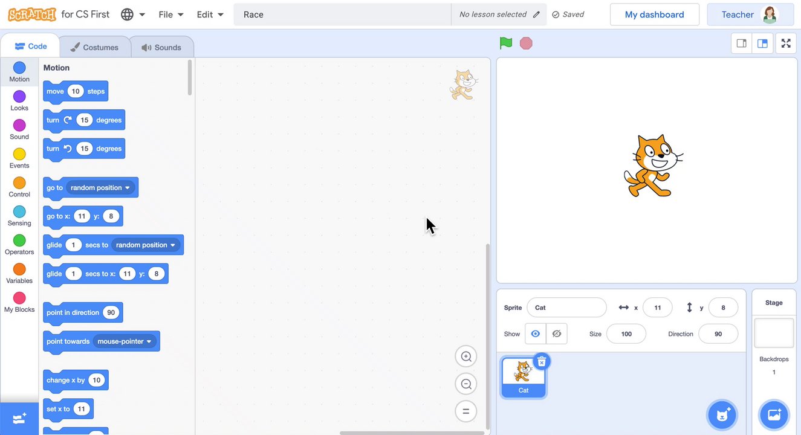This screenshot has width=801, height=435.
Task: Show the sprite with the eye button
Action: coord(536,333)
